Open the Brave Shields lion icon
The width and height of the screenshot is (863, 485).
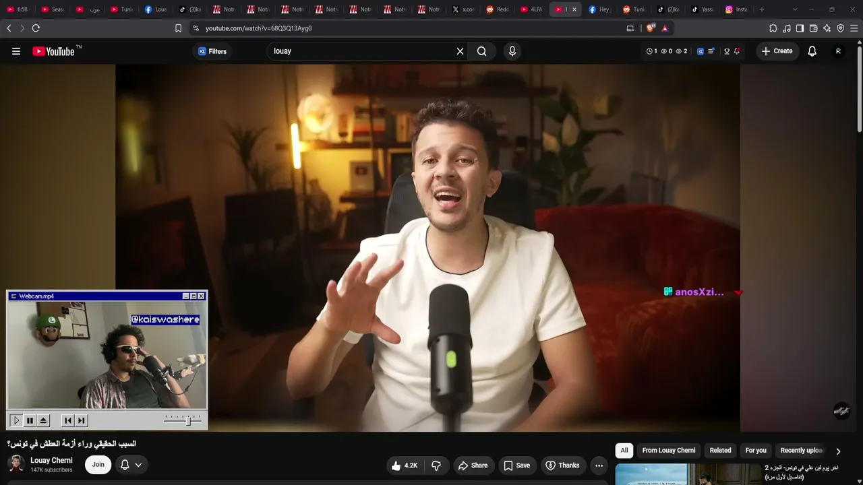click(x=650, y=28)
